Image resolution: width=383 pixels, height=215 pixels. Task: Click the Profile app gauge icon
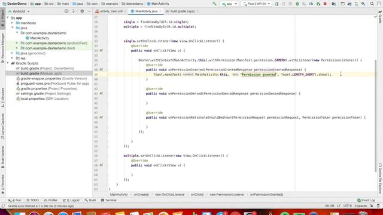(311, 4)
